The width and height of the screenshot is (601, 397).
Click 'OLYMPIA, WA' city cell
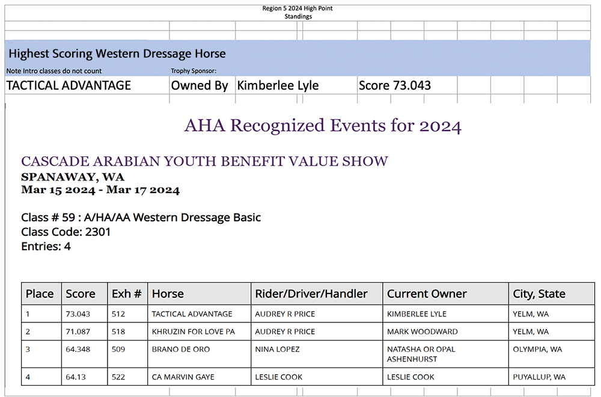pyautogui.click(x=552, y=354)
